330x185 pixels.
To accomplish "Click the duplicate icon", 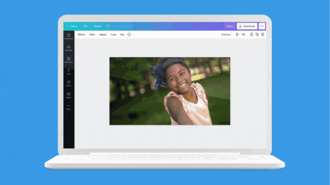I will [x=257, y=34].
